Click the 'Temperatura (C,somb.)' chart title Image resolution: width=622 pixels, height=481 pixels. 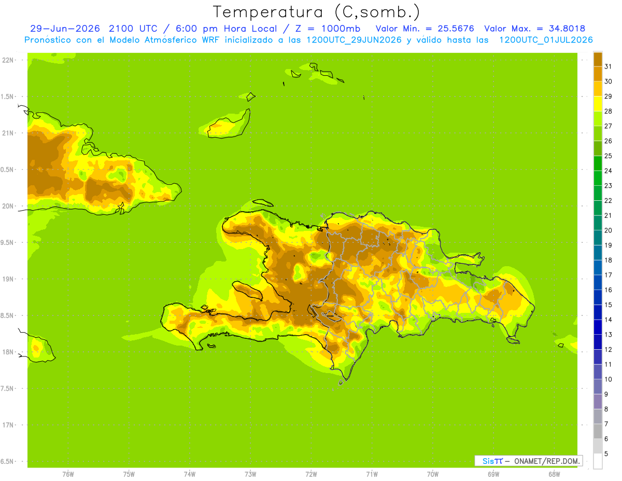click(317, 12)
